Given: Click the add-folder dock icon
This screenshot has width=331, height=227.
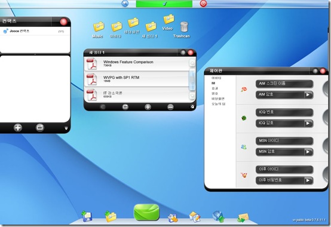Looking at the screenshot, I should click(111, 216).
